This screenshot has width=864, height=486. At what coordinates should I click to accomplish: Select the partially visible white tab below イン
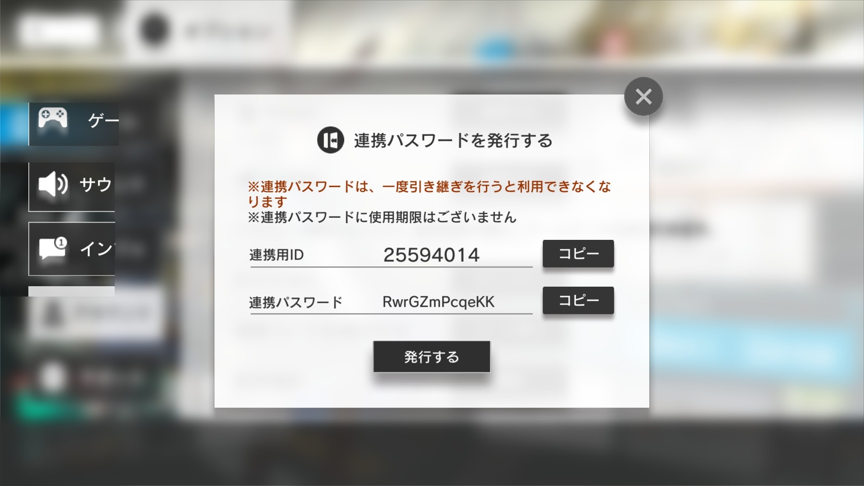72,291
